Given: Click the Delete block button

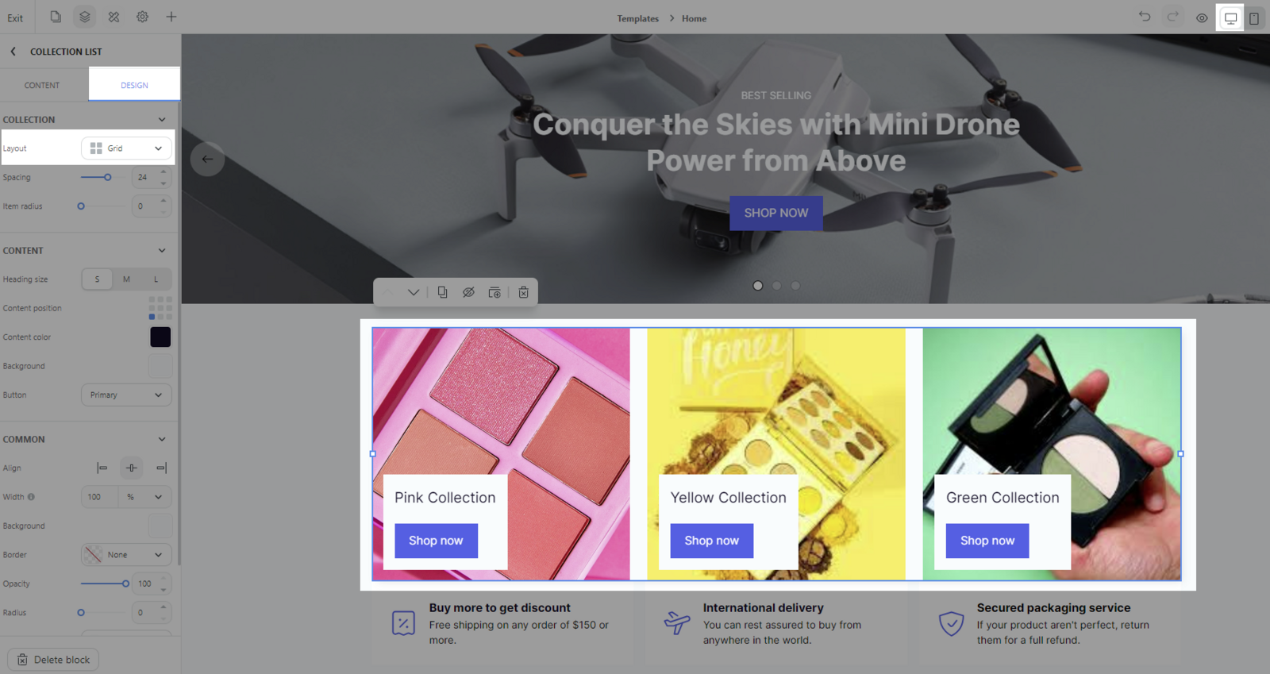Looking at the screenshot, I should tap(53, 660).
